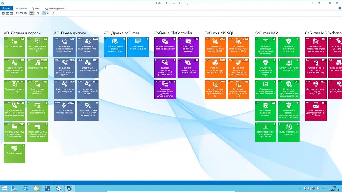
Task: Open Задание пароля администратором домена tile
Action: coord(14,68)
